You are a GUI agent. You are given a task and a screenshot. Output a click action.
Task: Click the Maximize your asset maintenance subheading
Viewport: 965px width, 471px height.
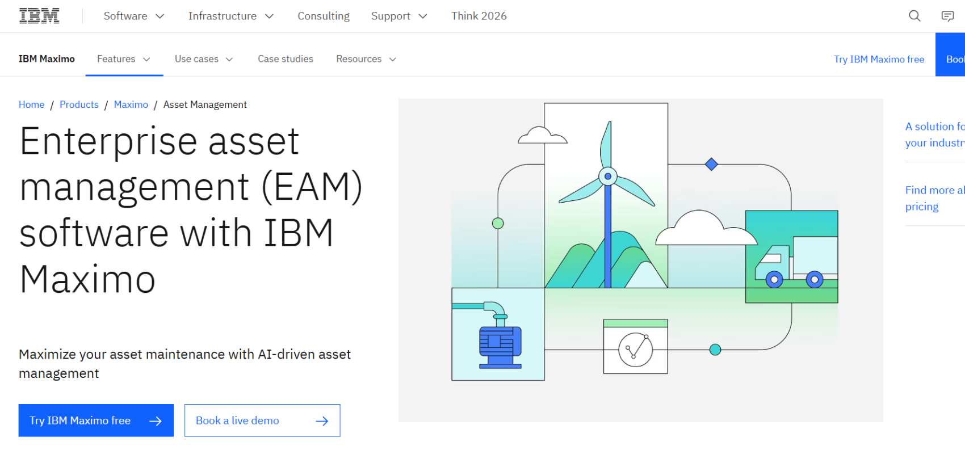(184, 364)
